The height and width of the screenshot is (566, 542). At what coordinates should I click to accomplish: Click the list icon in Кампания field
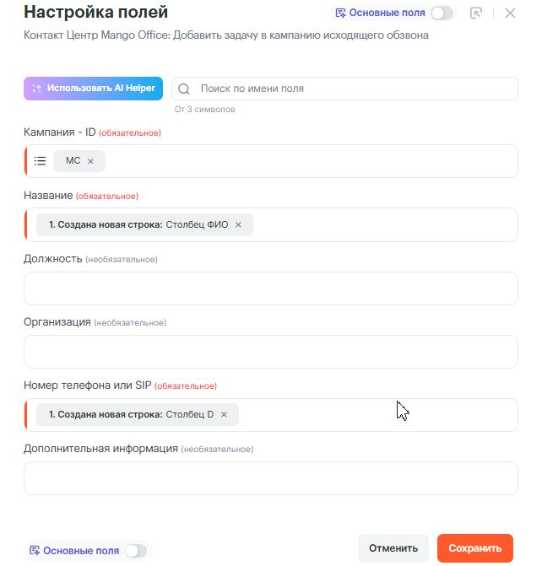(40, 160)
